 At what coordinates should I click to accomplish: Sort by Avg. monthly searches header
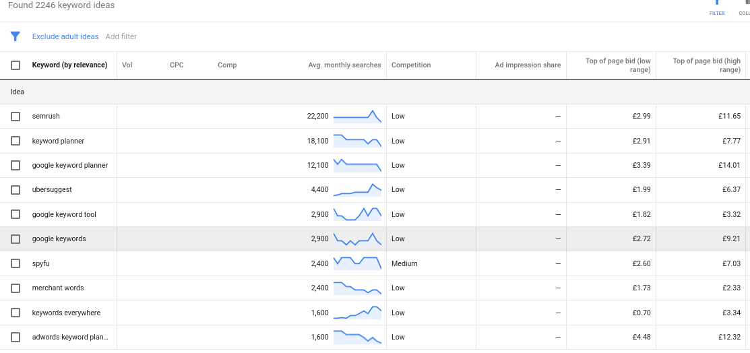344,65
